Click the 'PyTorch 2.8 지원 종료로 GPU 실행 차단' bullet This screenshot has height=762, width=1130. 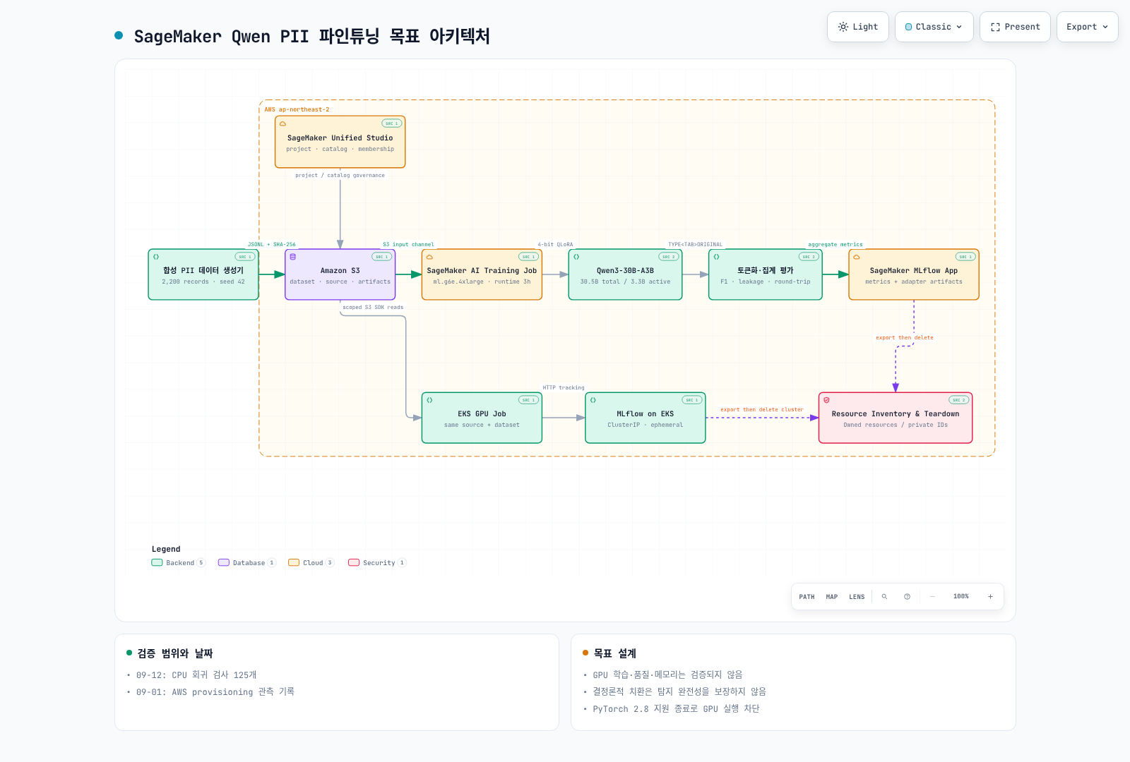pyautogui.click(x=676, y=709)
